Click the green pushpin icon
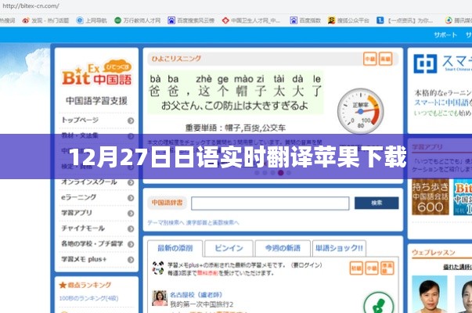Screen dimensions: 472x313 pos(380,304)
